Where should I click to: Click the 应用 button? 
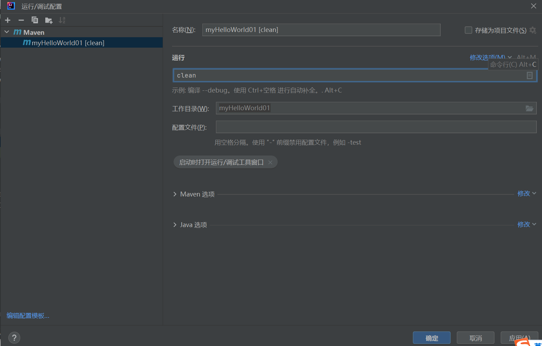pyautogui.click(x=519, y=338)
